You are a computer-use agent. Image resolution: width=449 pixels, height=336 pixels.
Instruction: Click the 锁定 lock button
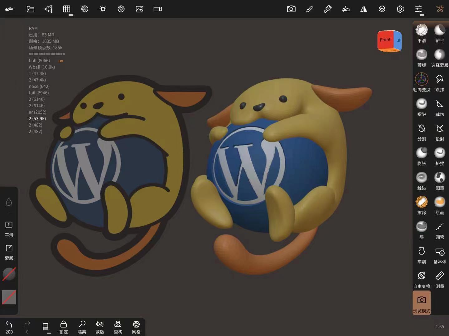(64, 327)
